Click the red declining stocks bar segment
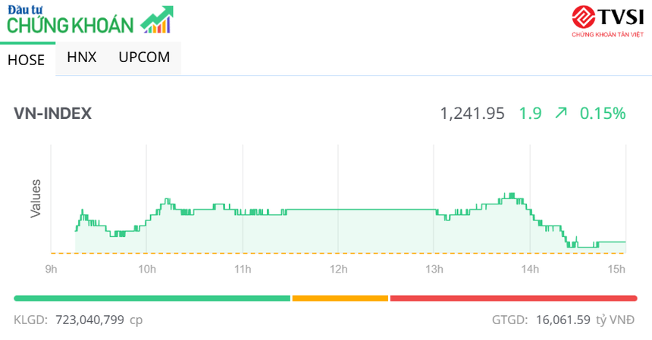The image size is (652, 340). 513,298
